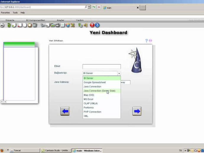Viewport: 204px width, 153px height.
Task: Click the pink collapse wizard icon
Action: tap(150, 40)
